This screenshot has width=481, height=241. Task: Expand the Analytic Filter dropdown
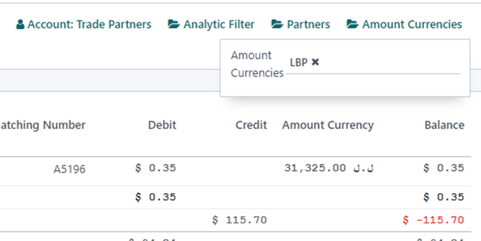pos(211,24)
